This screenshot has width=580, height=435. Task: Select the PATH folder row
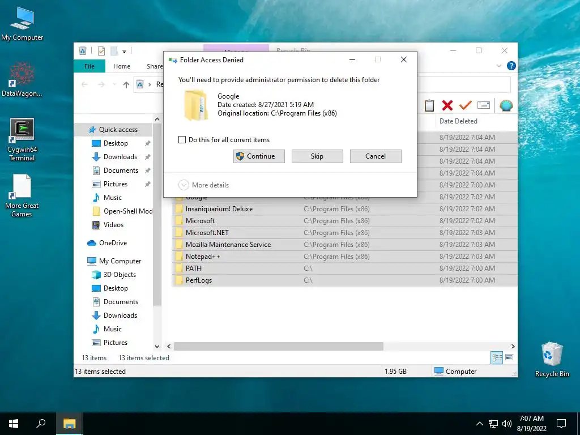pos(345,268)
